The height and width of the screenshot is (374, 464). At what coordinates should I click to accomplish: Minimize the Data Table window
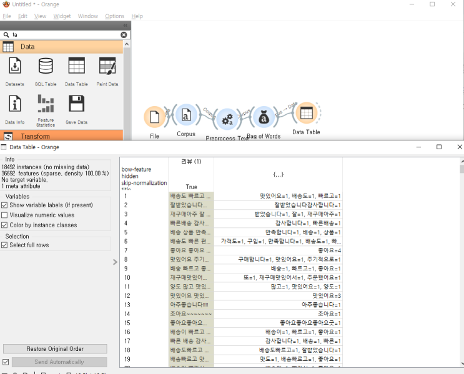click(419, 147)
